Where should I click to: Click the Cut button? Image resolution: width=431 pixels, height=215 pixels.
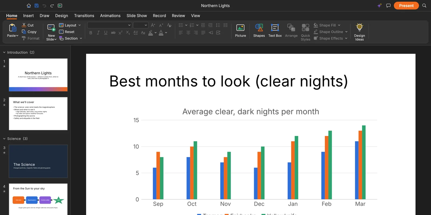(x=28, y=25)
